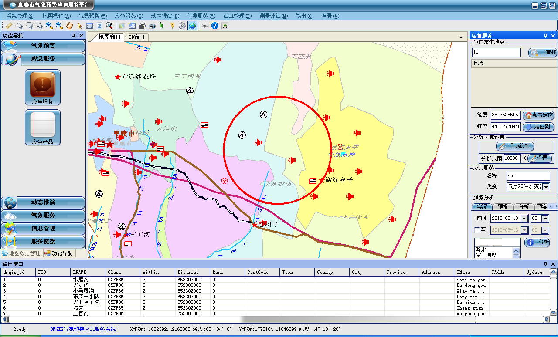This screenshot has width=558, height=337.
Task: Click the zoom in magnifier tool
Action: pos(49,26)
